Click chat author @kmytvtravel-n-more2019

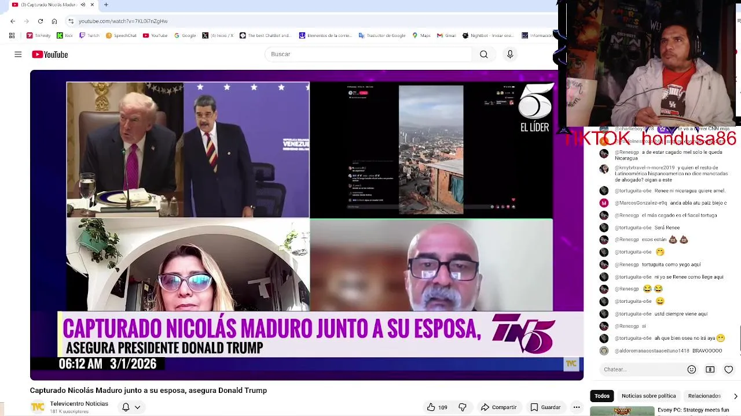click(645, 168)
